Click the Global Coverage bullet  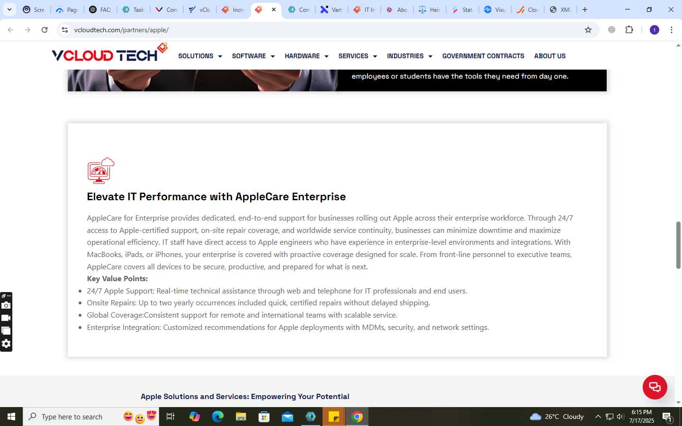coord(242,315)
